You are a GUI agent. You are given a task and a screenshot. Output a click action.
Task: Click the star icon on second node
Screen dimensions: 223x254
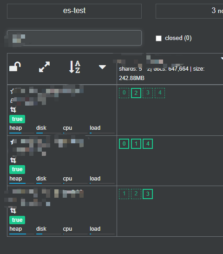click(12, 142)
